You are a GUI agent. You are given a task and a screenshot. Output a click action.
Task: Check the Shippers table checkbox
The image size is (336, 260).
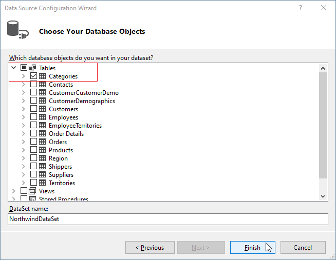pyautogui.click(x=33, y=166)
